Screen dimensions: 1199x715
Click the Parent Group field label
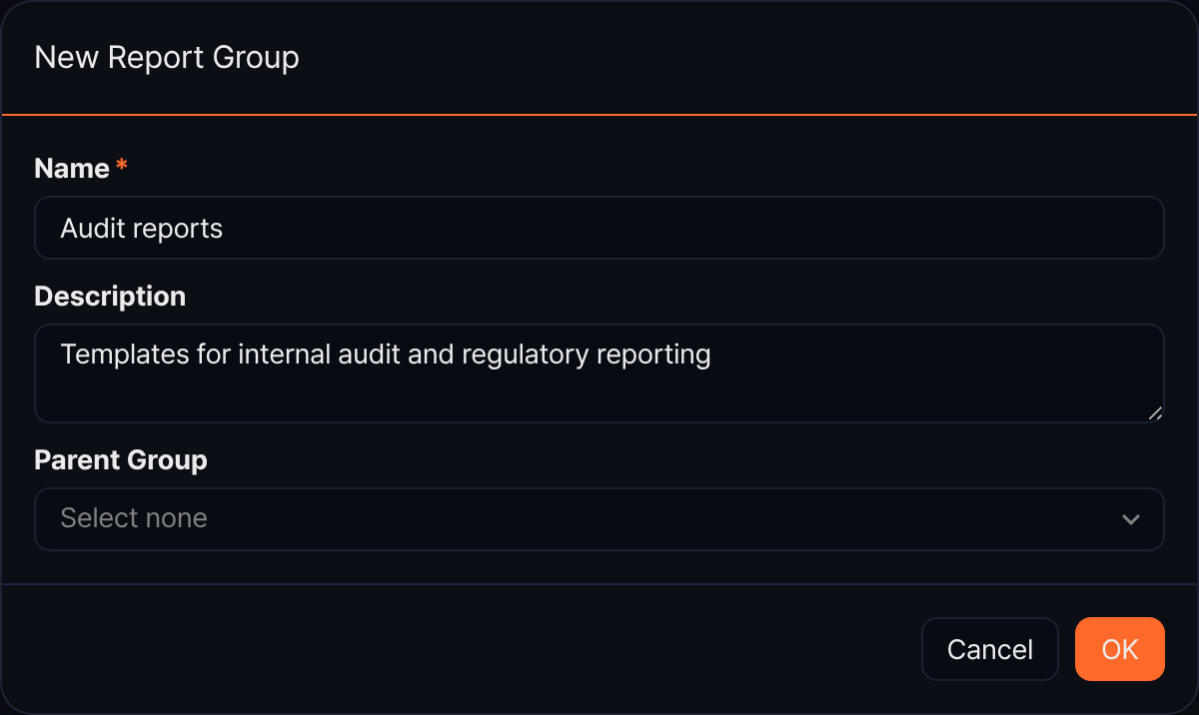pyautogui.click(x=121, y=460)
